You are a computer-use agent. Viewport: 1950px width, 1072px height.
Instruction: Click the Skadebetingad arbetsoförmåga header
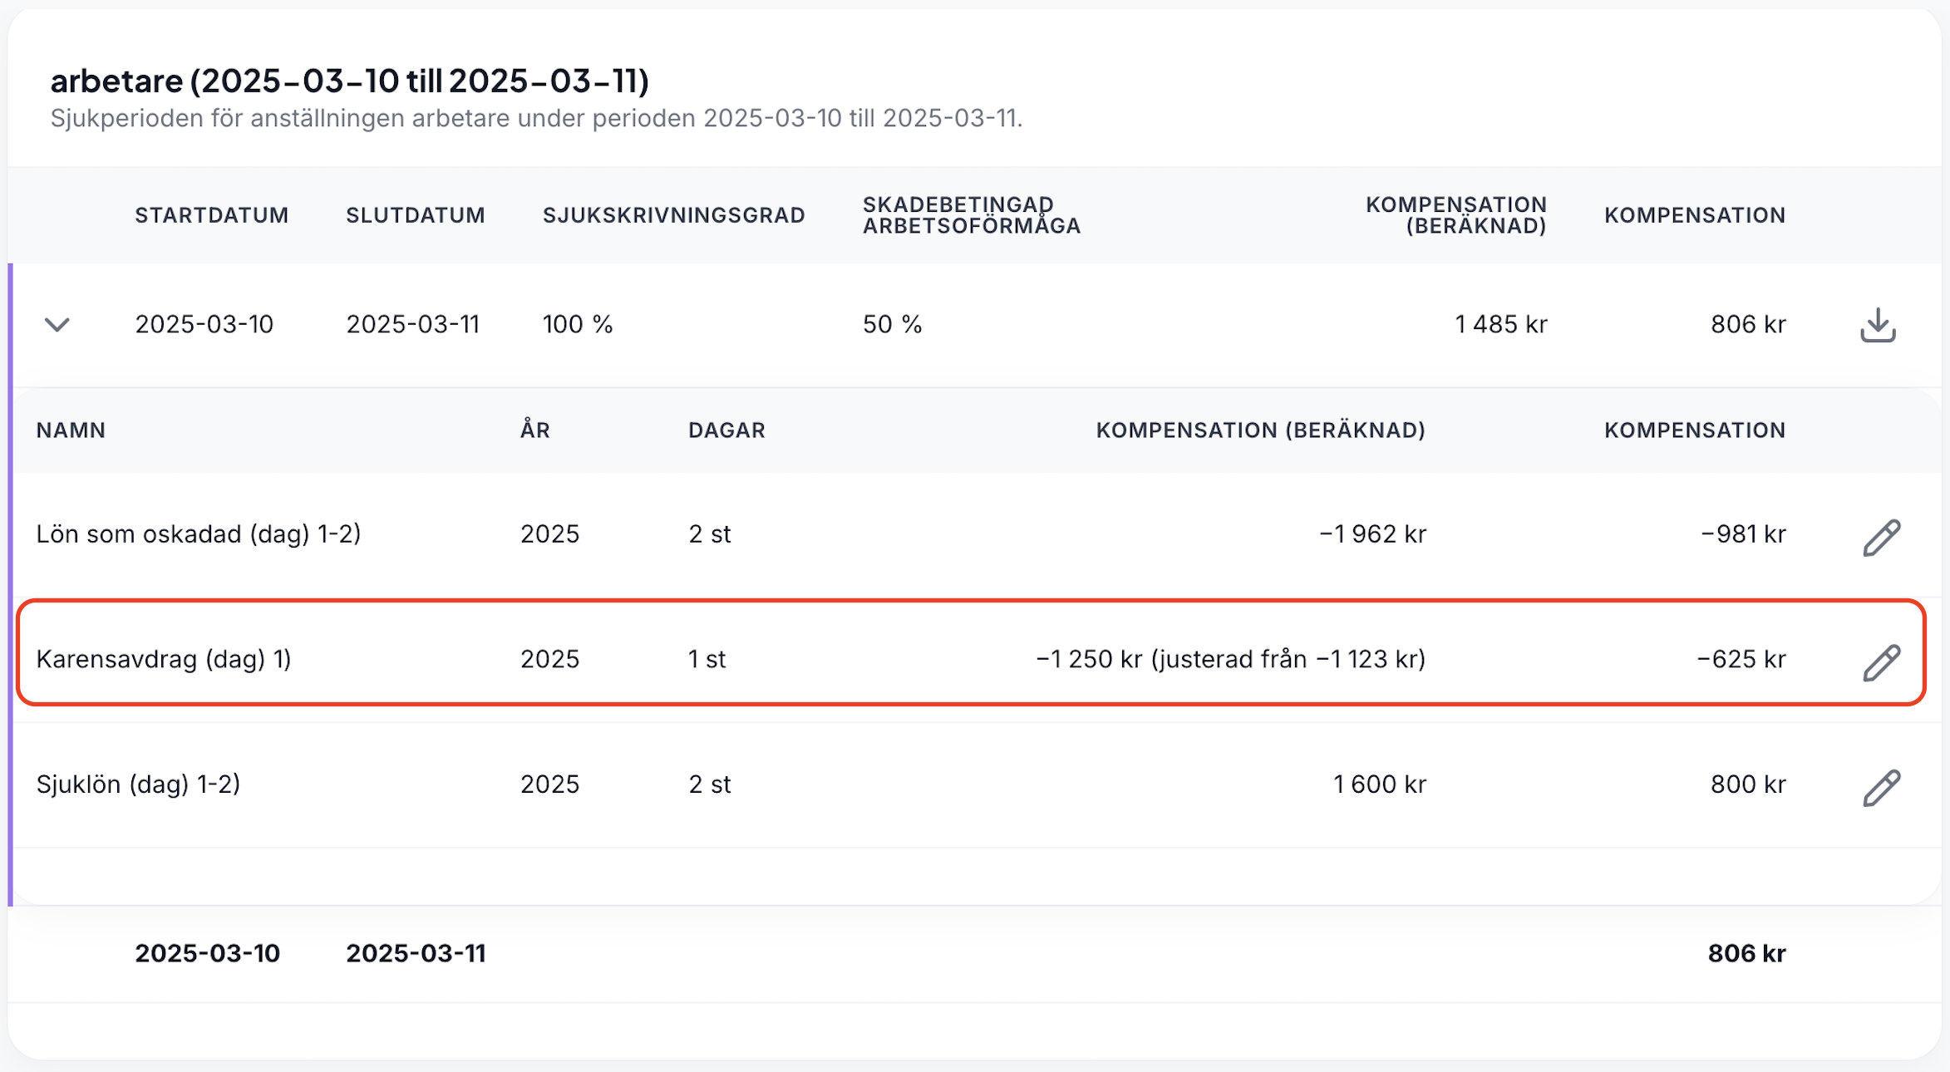click(972, 215)
